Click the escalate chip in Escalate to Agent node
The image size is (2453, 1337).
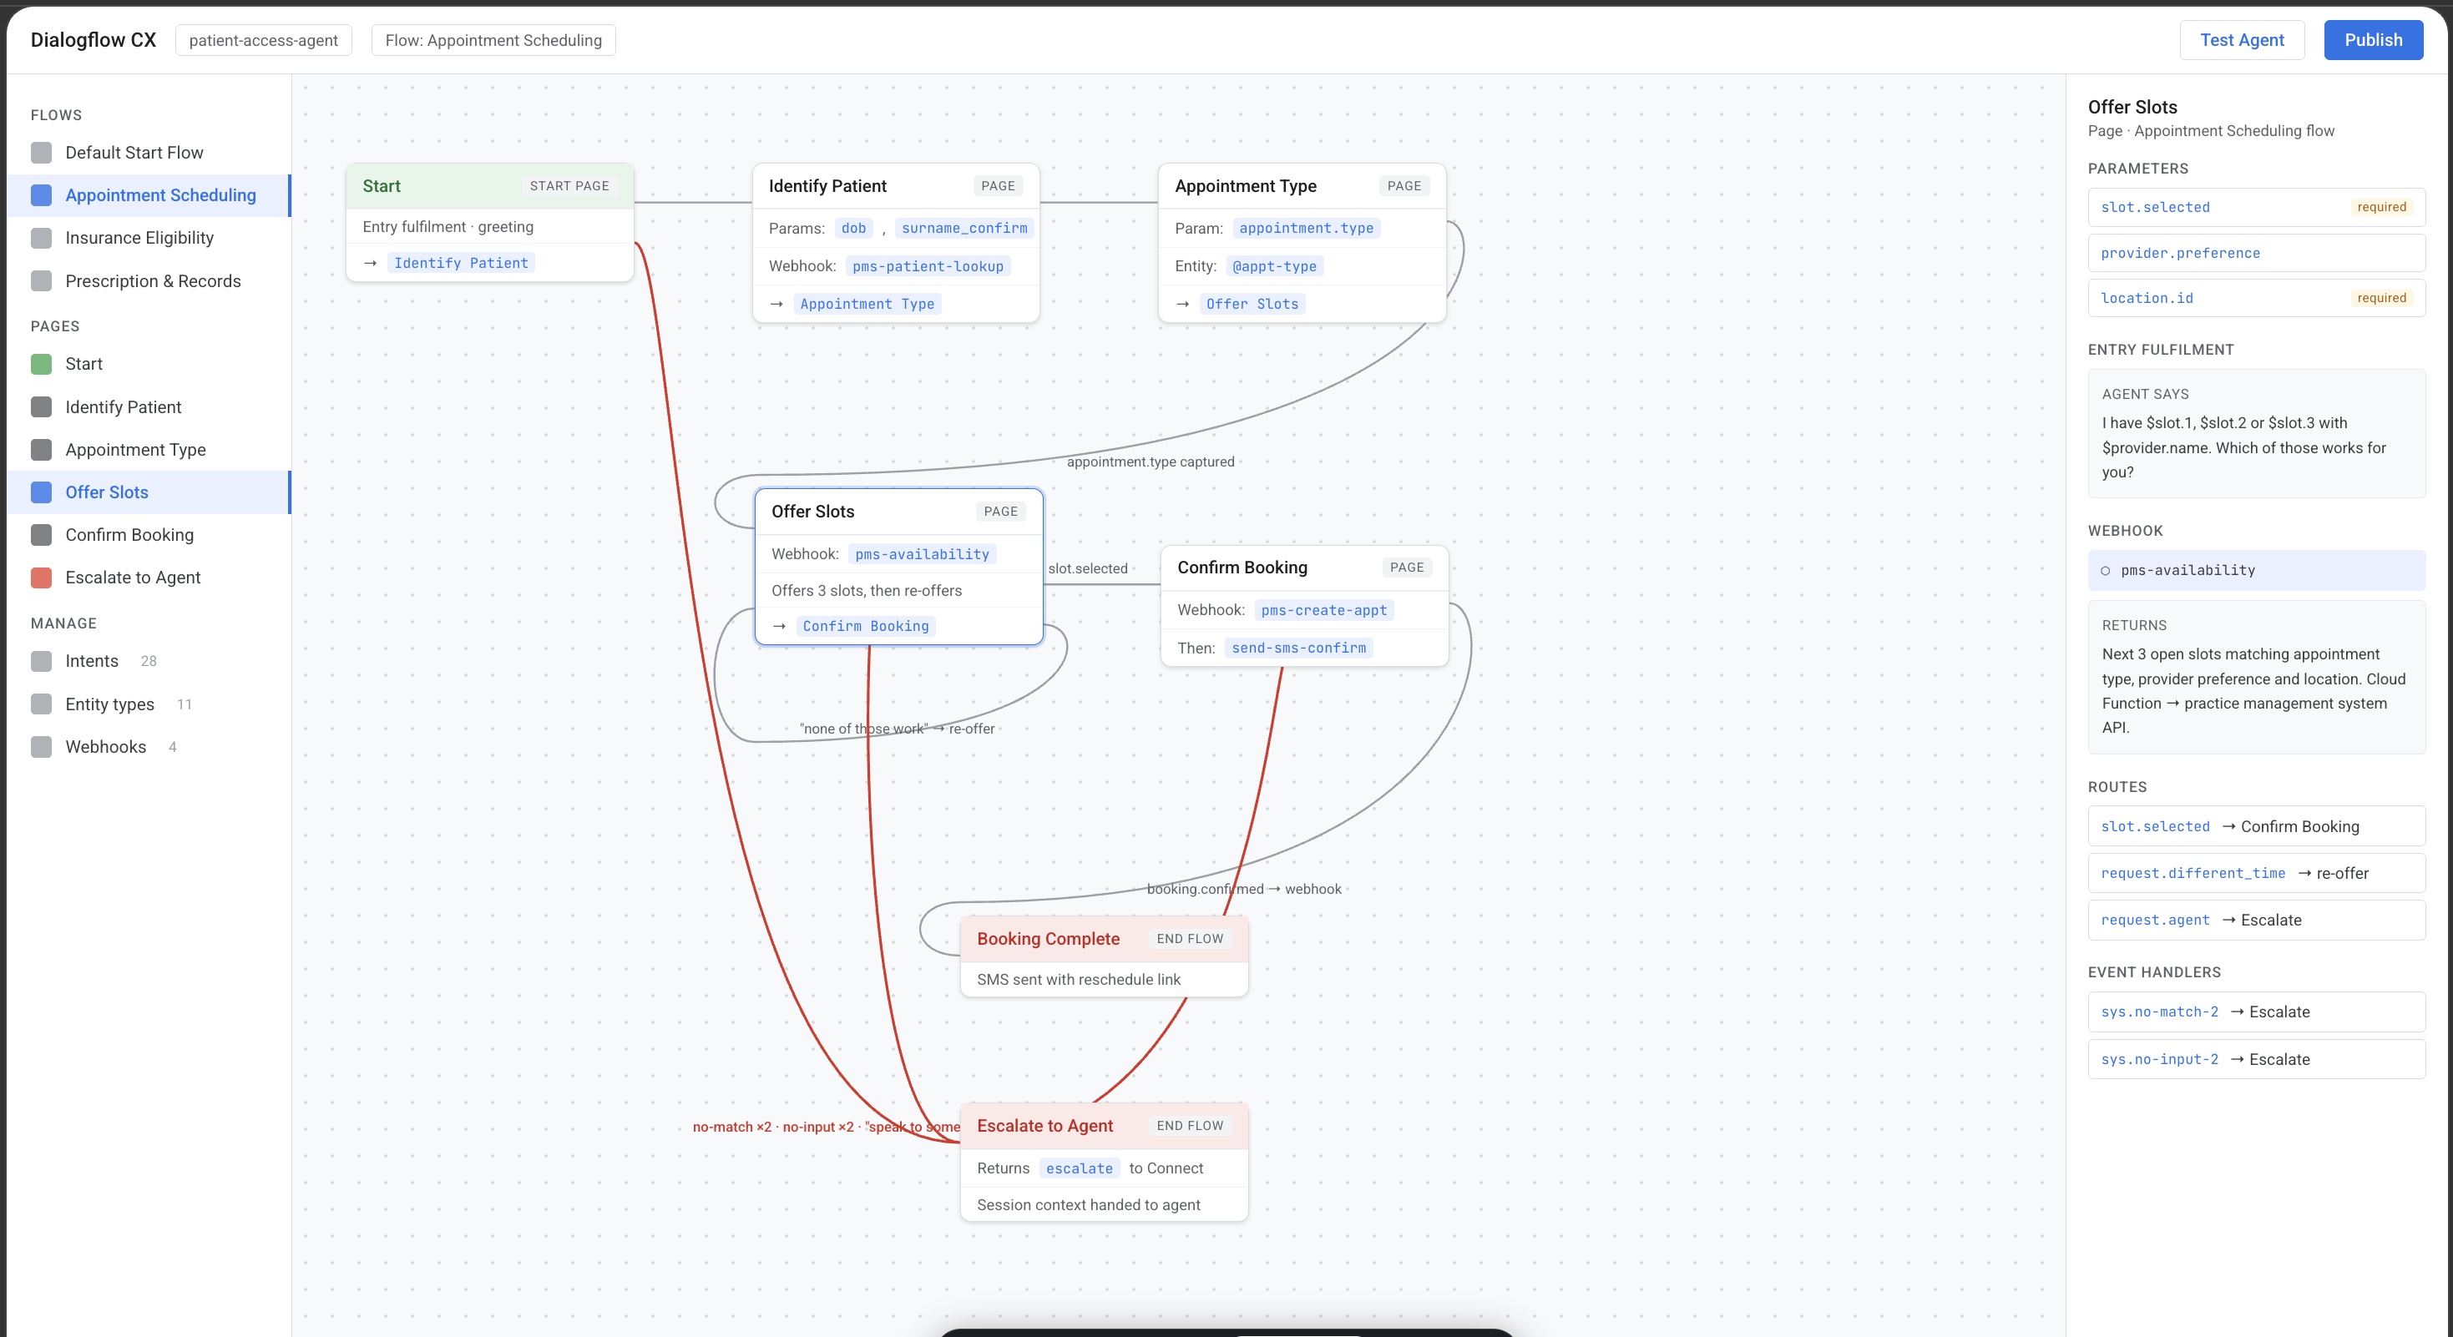(x=1079, y=1168)
